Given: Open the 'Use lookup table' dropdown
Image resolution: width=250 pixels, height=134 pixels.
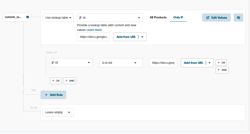Looking at the screenshot, I should click(x=58, y=17).
